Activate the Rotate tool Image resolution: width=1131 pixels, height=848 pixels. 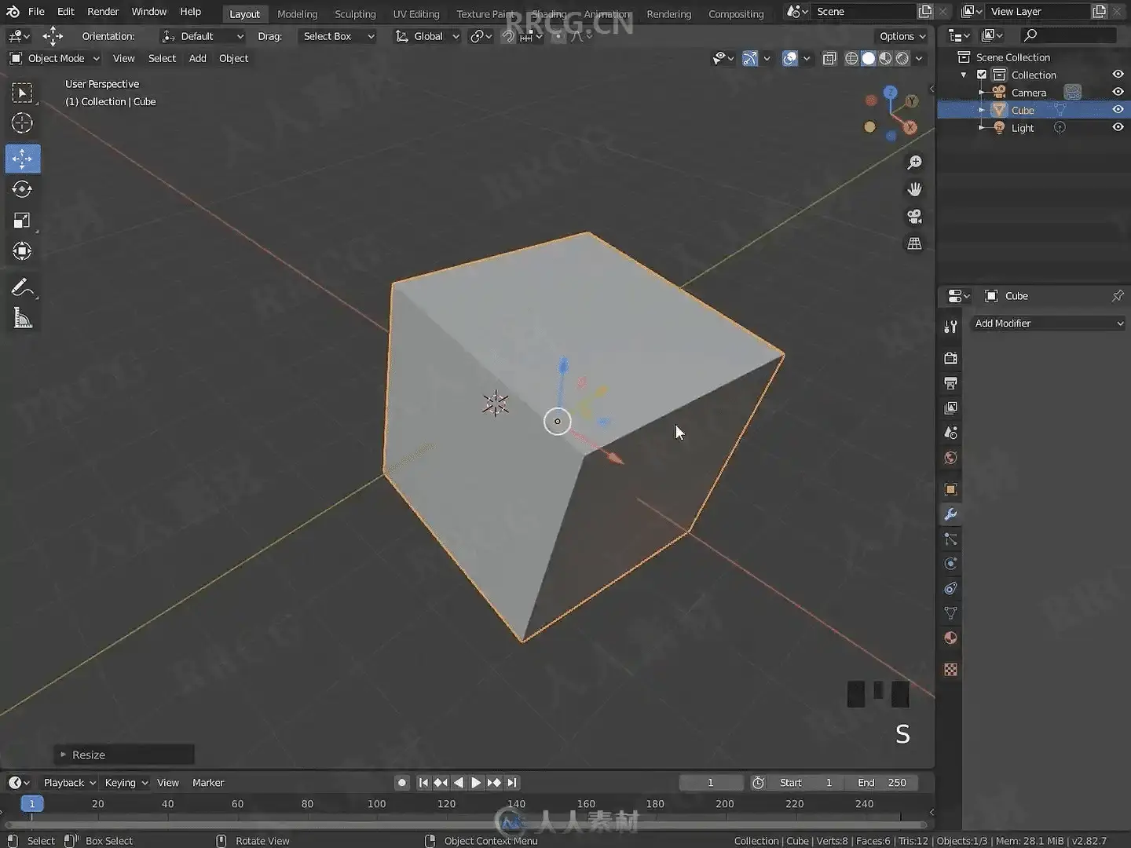(x=22, y=189)
